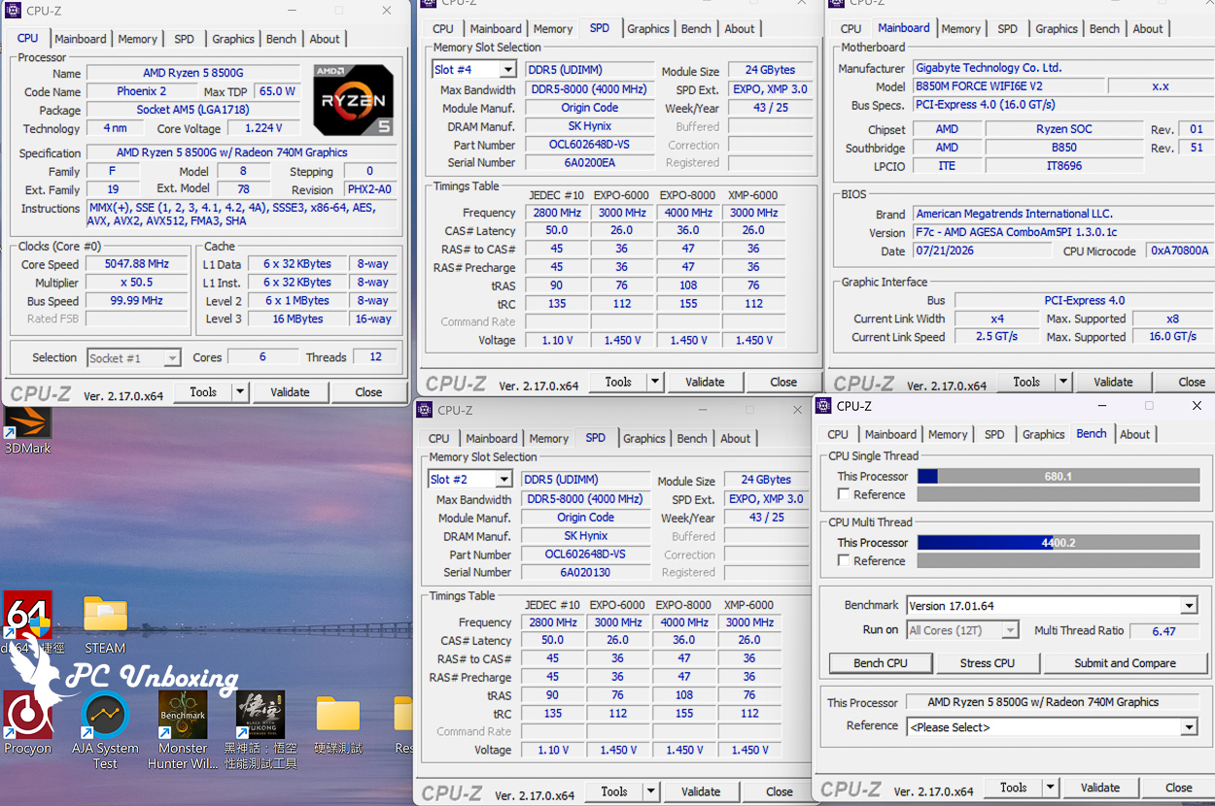Click Close in the Slot #4 SPD window
This screenshot has width=1215, height=806.
pos(783,383)
